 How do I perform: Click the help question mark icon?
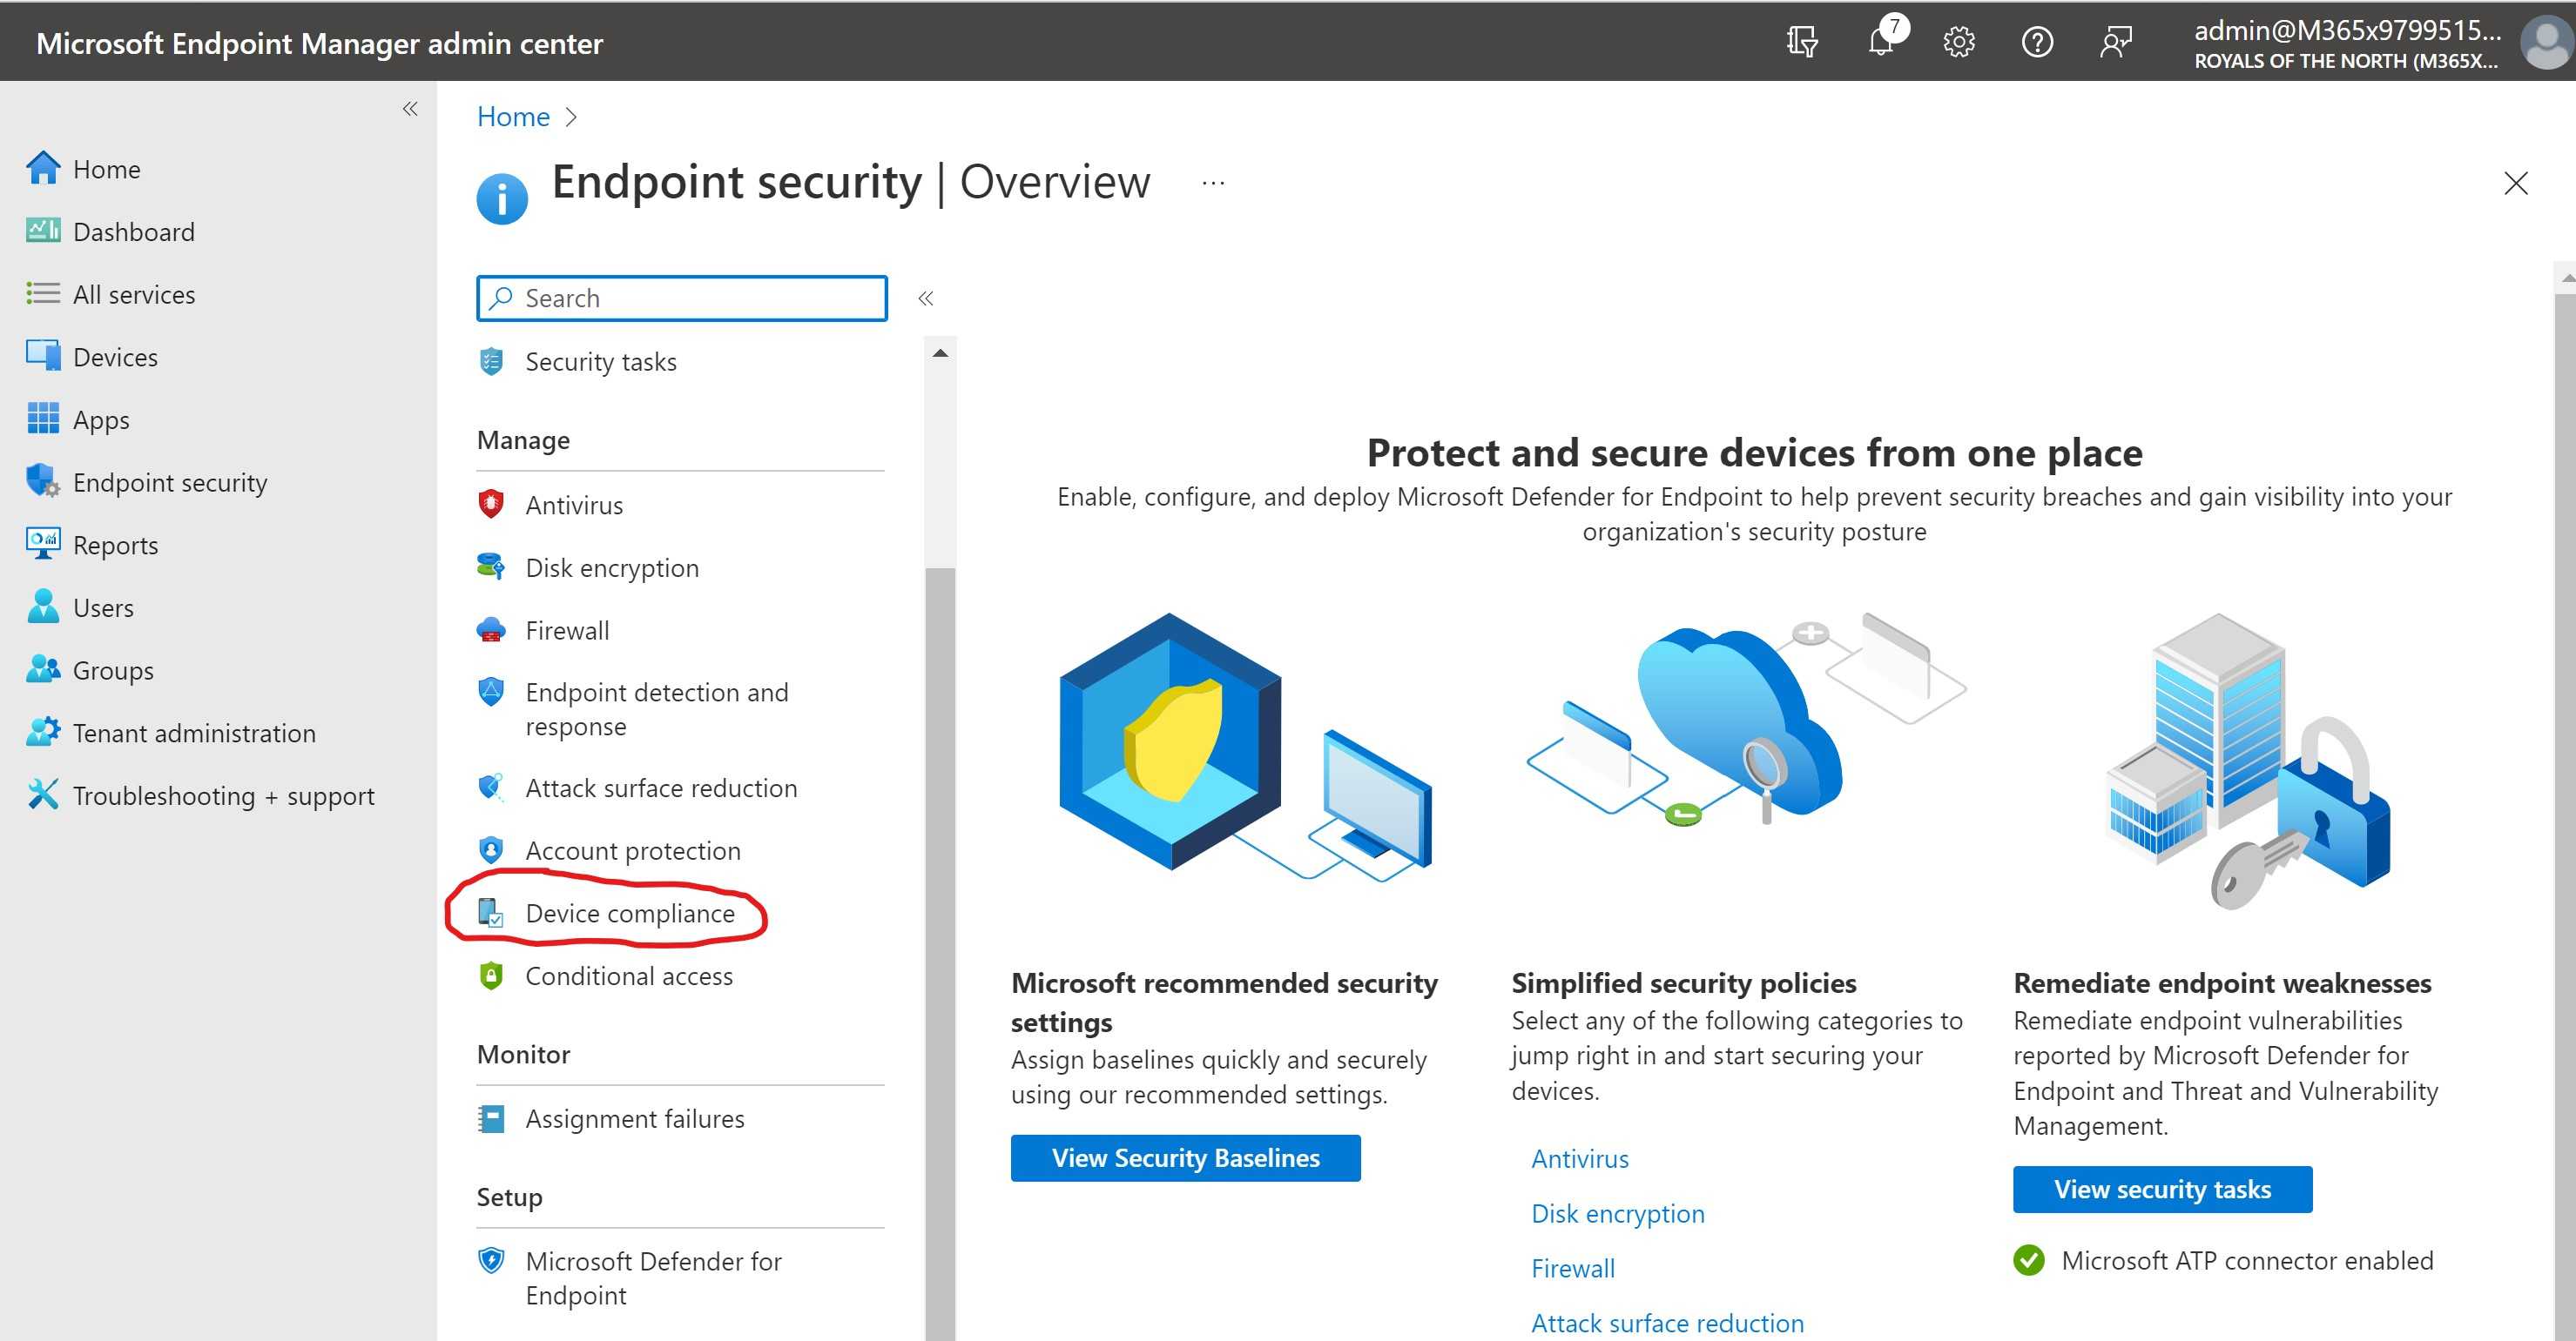coord(2037,42)
